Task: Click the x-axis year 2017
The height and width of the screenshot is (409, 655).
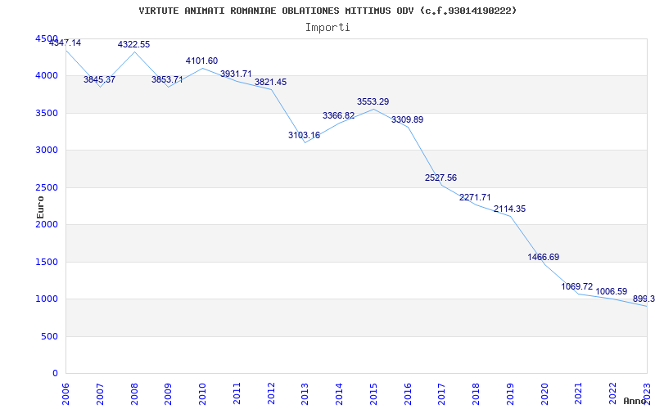Action: (442, 394)
